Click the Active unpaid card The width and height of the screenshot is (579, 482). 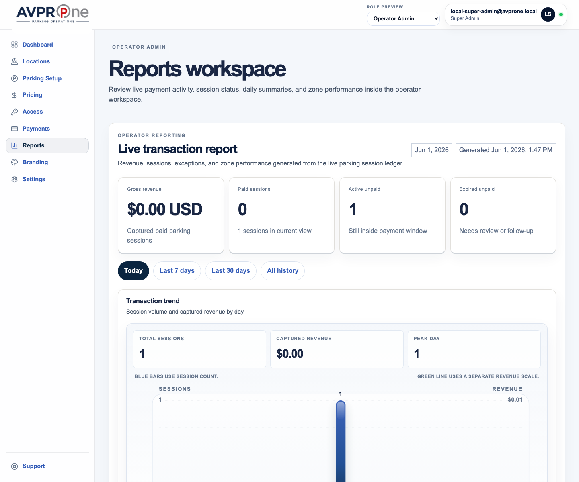392,215
